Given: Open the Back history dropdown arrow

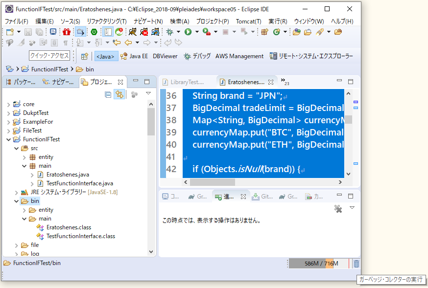Looking at the screenshot, I should tap(137, 43).
